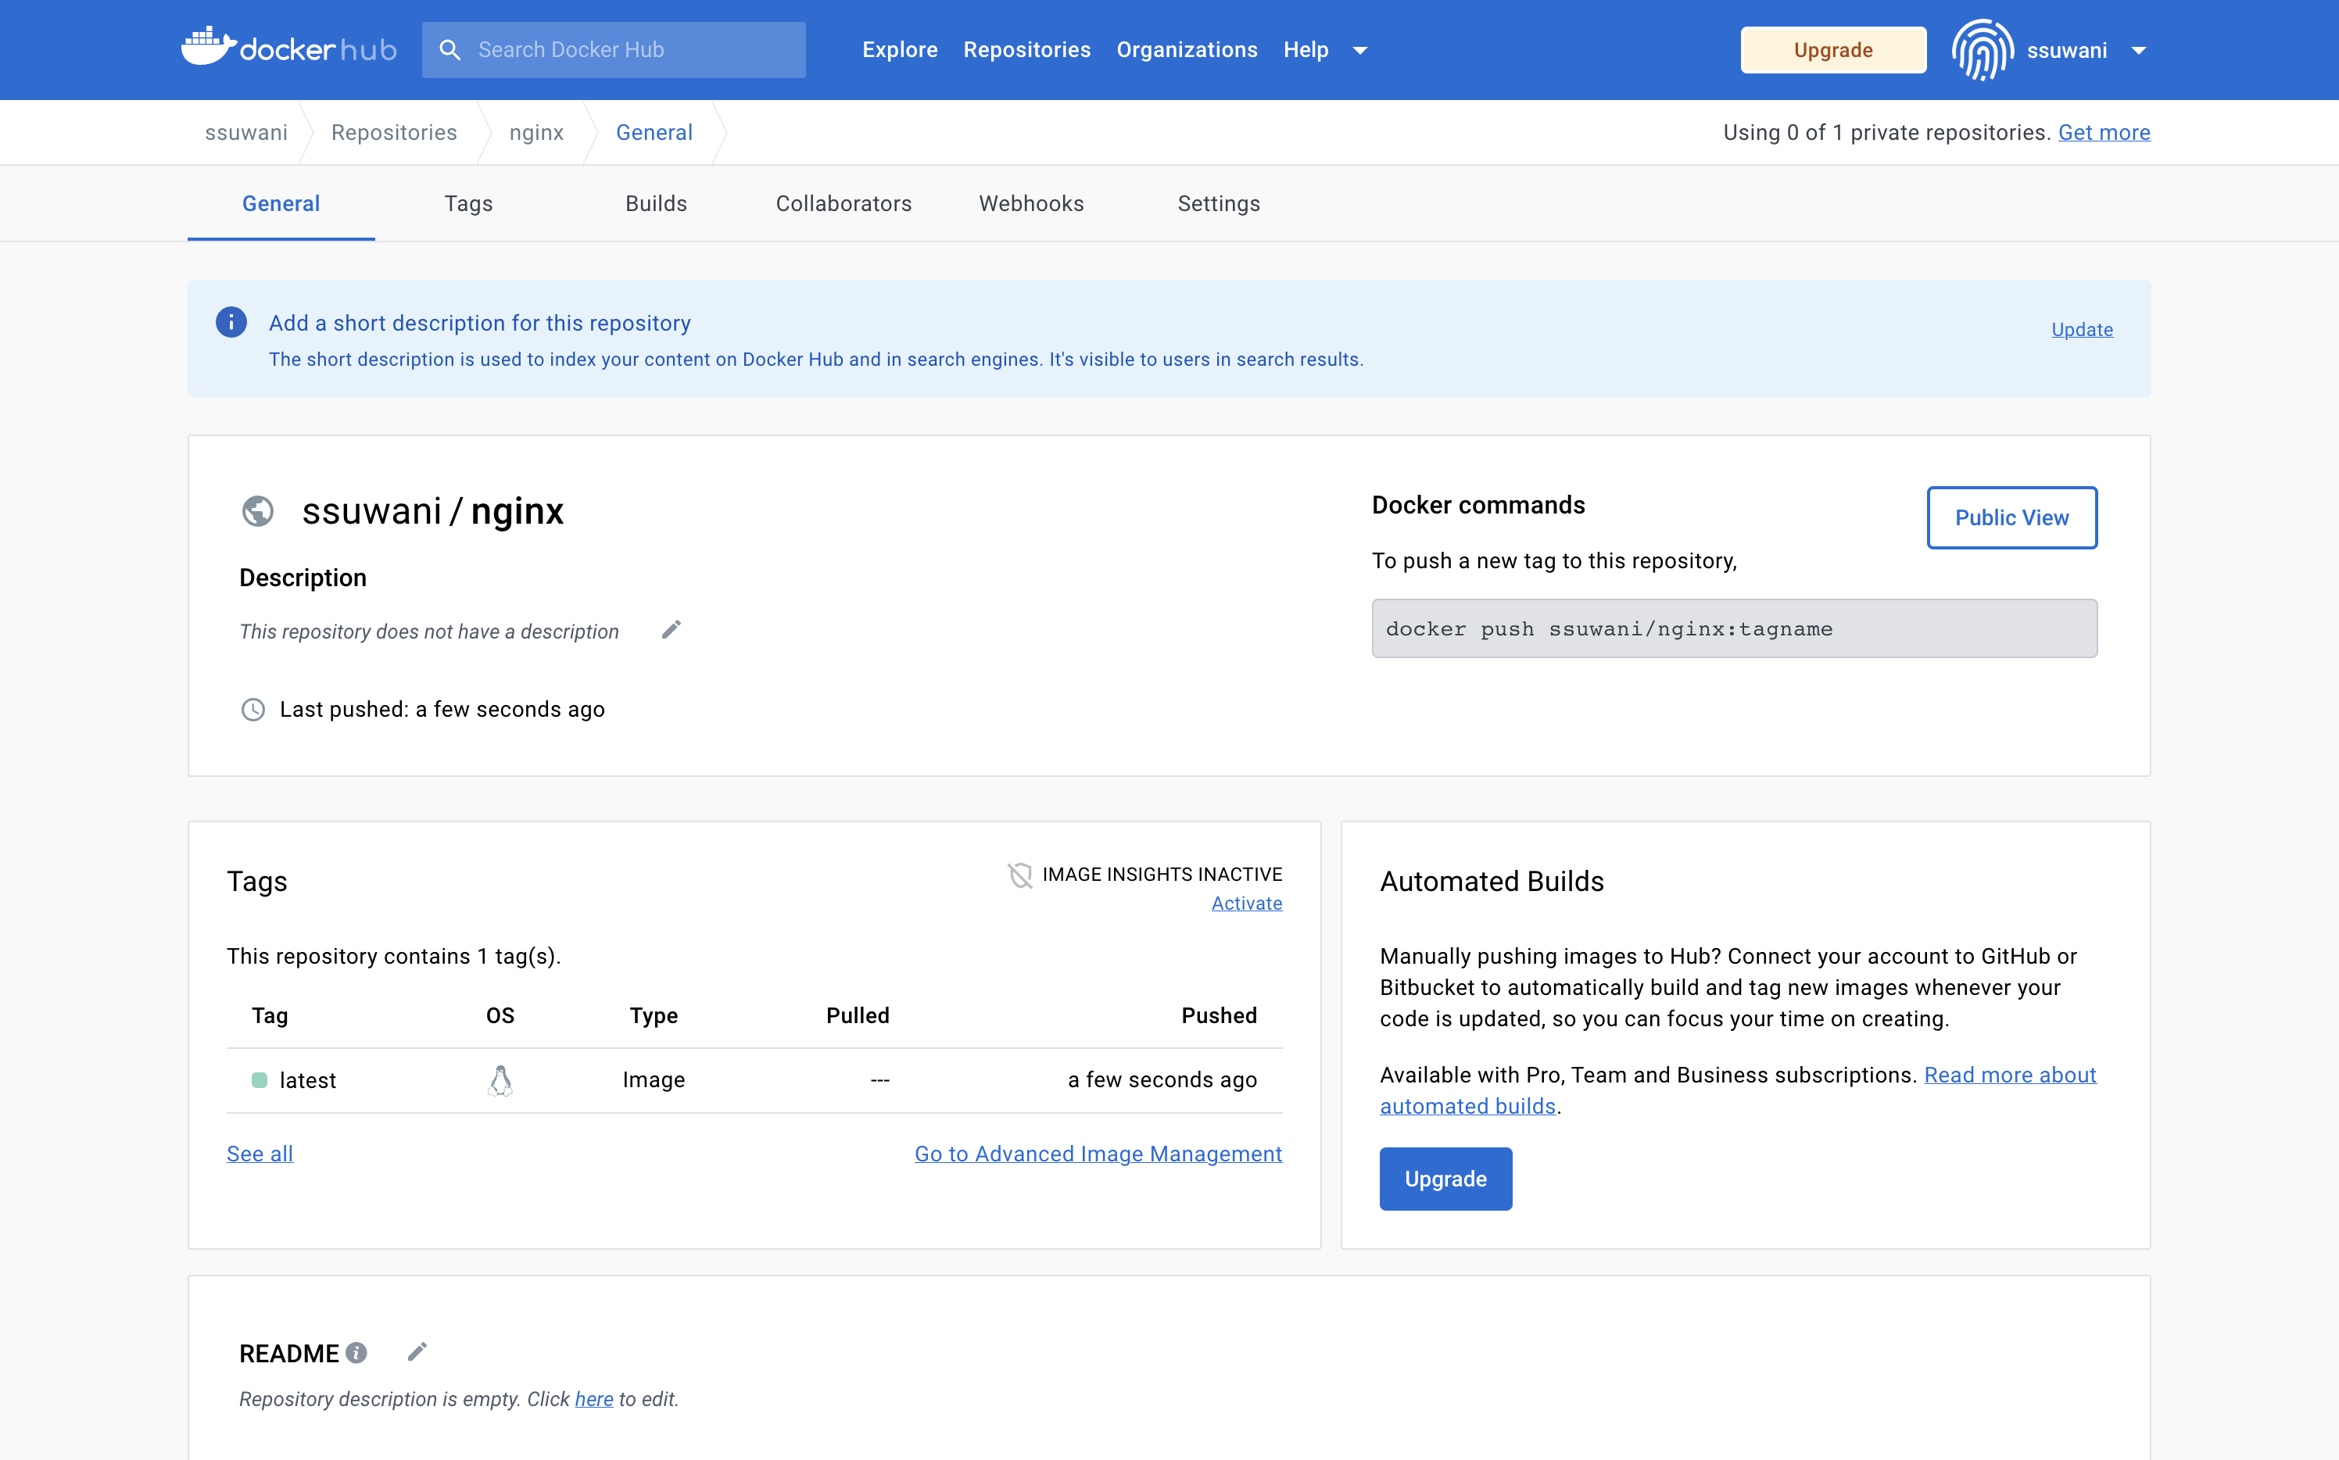Image resolution: width=2339 pixels, height=1460 pixels.
Task: Click the nginx breadcrumb
Action: click(536, 132)
